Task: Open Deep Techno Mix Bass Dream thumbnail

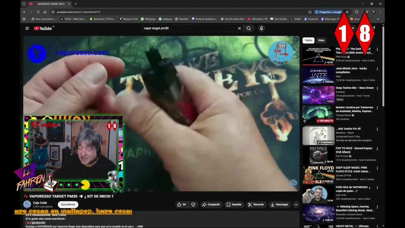Action: point(318,95)
